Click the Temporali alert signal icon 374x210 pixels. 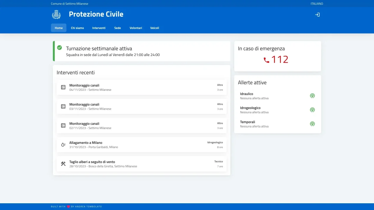[x=312, y=124]
